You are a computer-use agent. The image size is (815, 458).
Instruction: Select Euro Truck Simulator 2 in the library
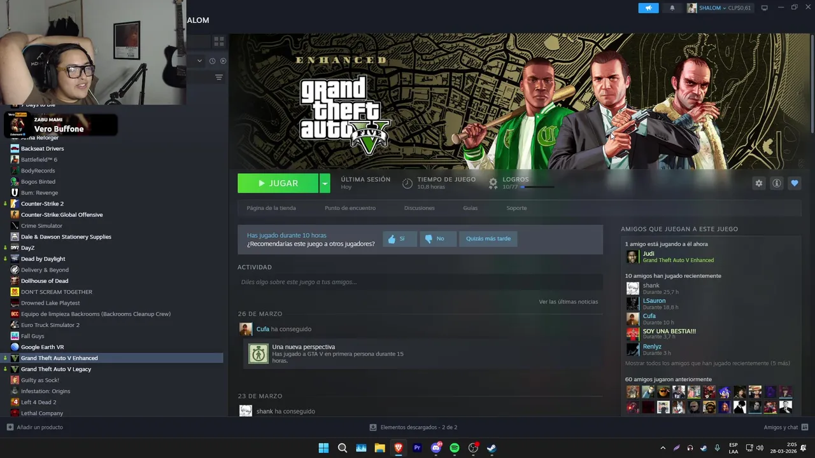(x=50, y=325)
